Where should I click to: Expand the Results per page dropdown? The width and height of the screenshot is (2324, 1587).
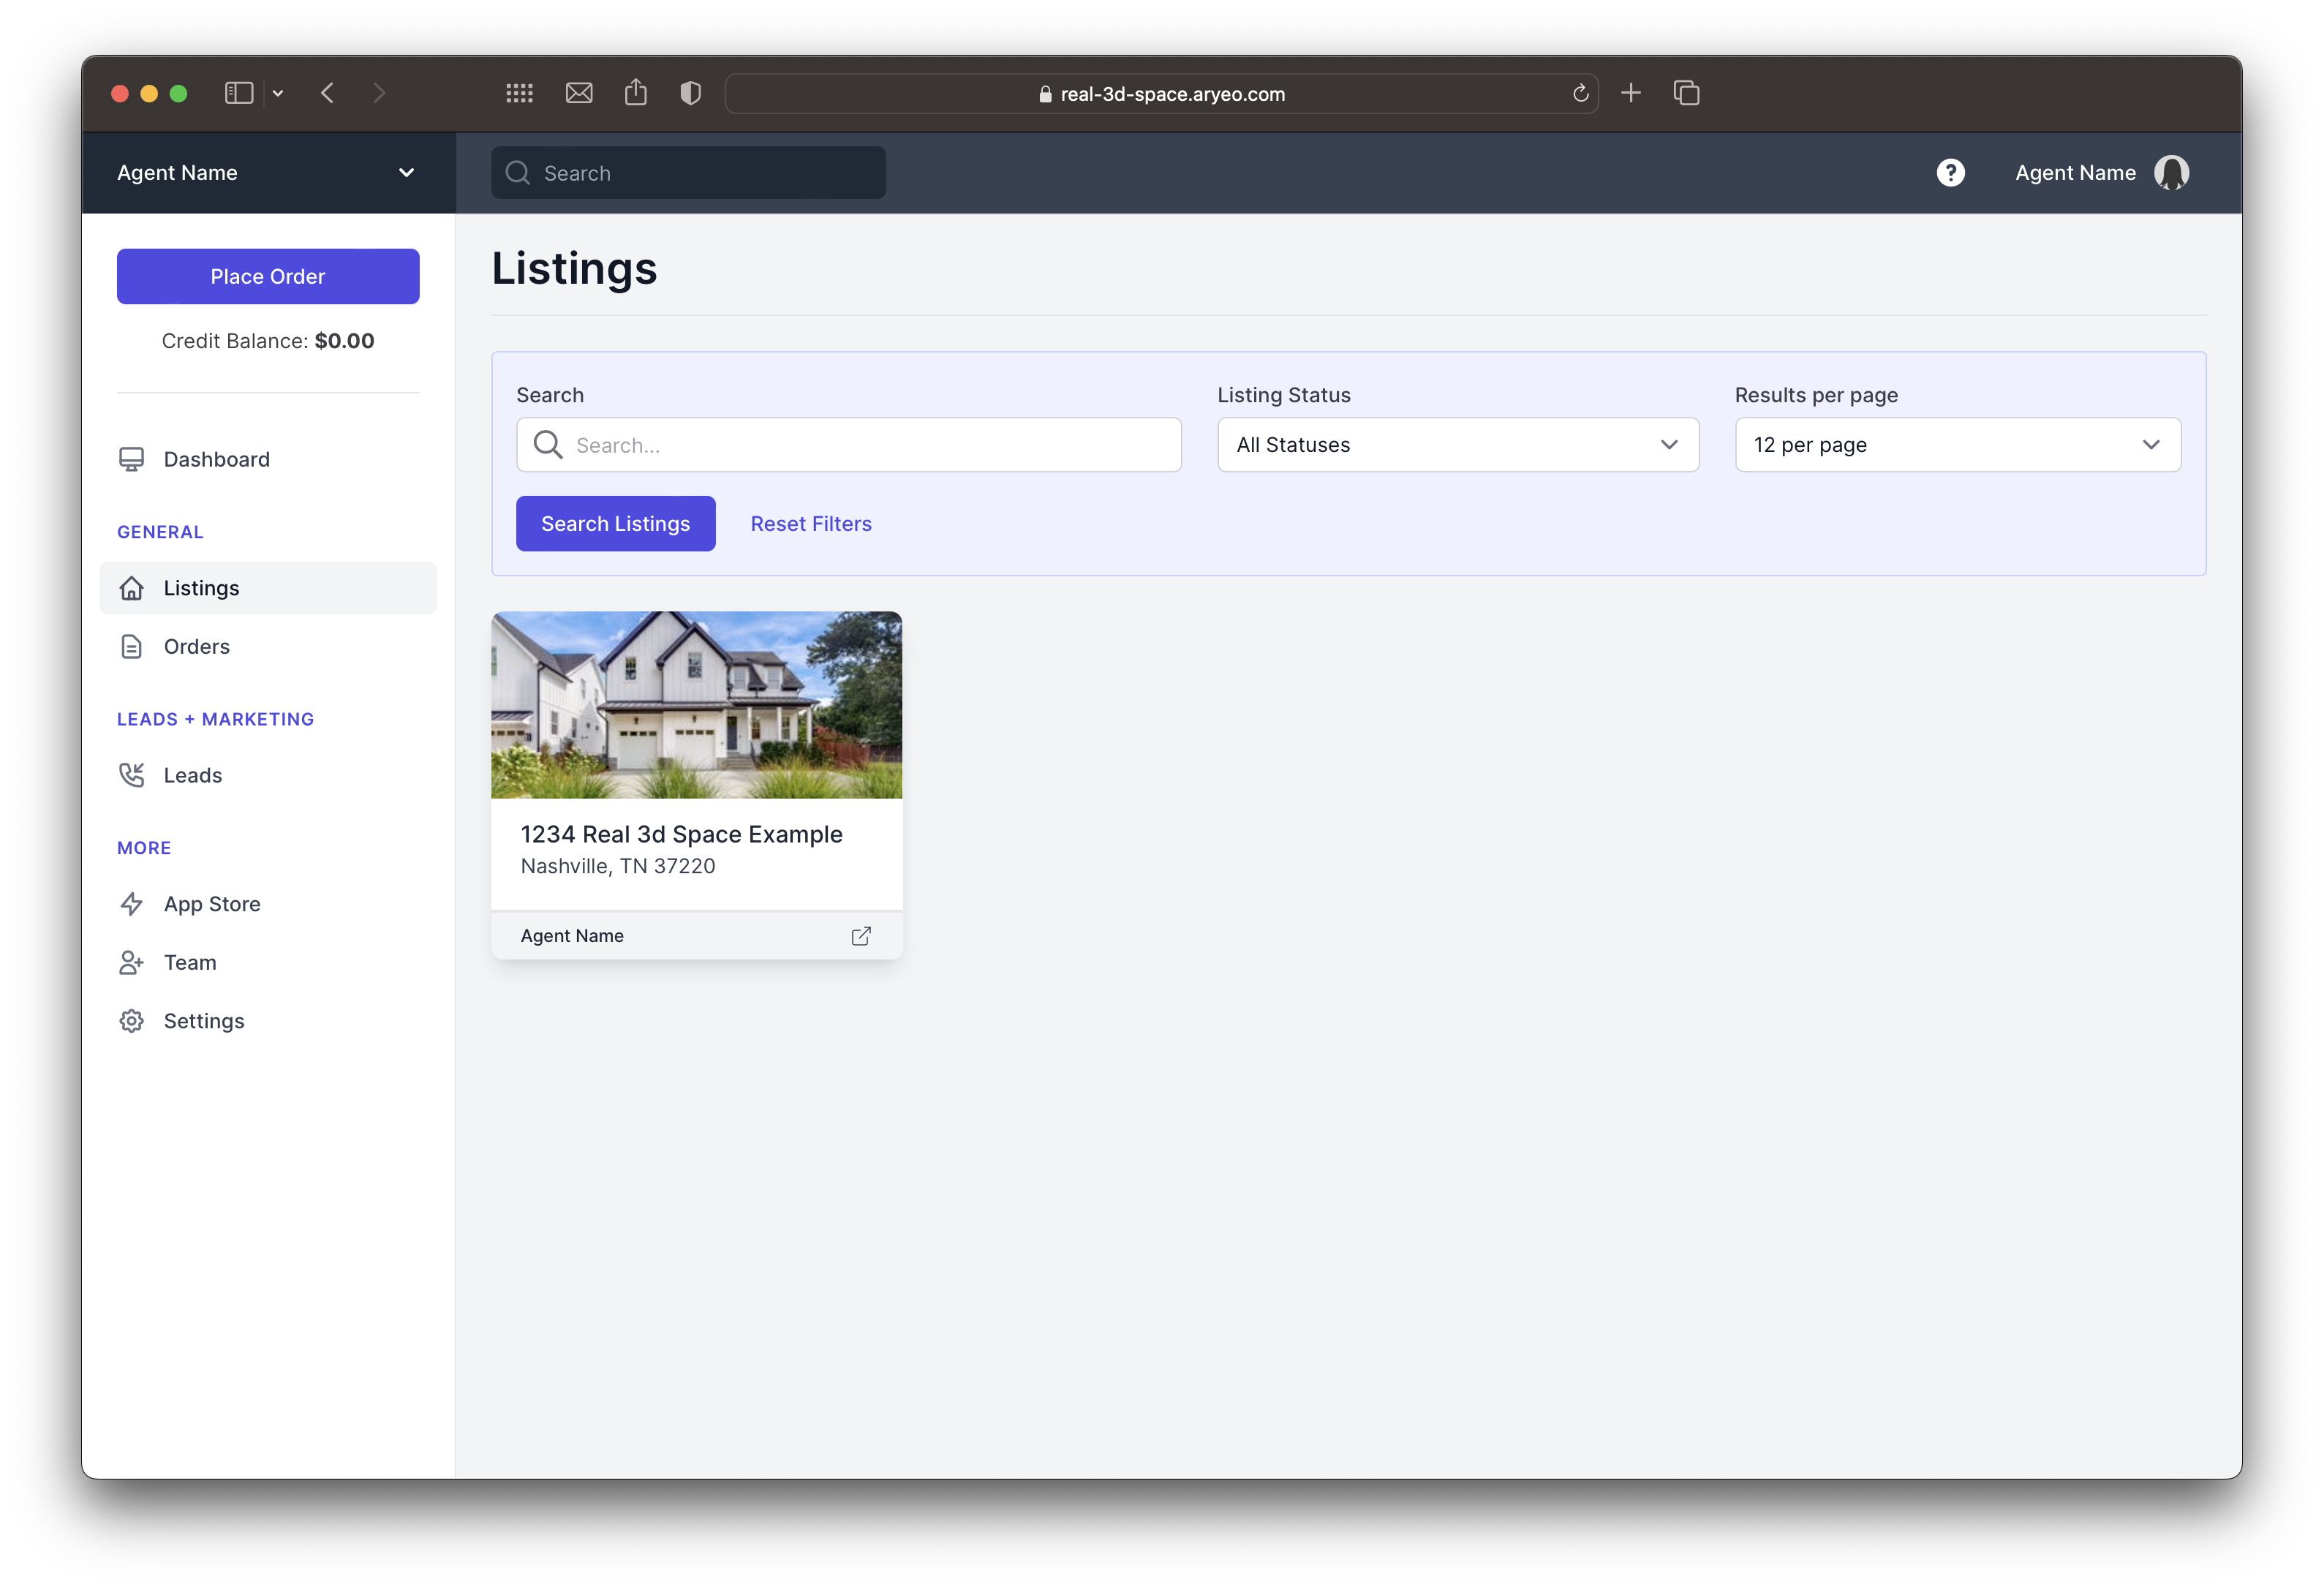[1958, 443]
